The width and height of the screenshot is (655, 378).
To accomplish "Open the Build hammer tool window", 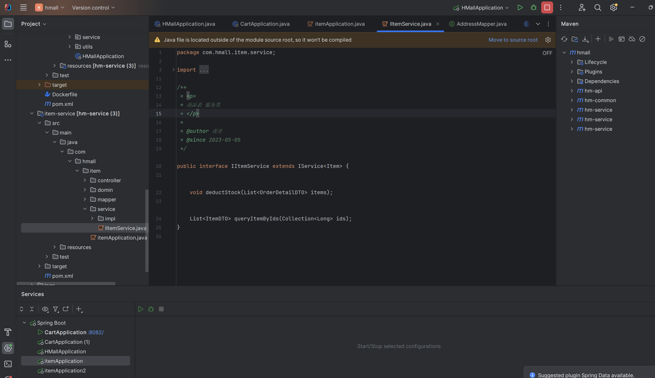I will [x=8, y=332].
